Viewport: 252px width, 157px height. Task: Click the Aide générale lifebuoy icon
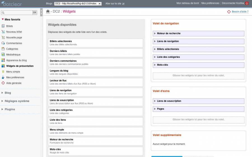click(x=3, y=83)
